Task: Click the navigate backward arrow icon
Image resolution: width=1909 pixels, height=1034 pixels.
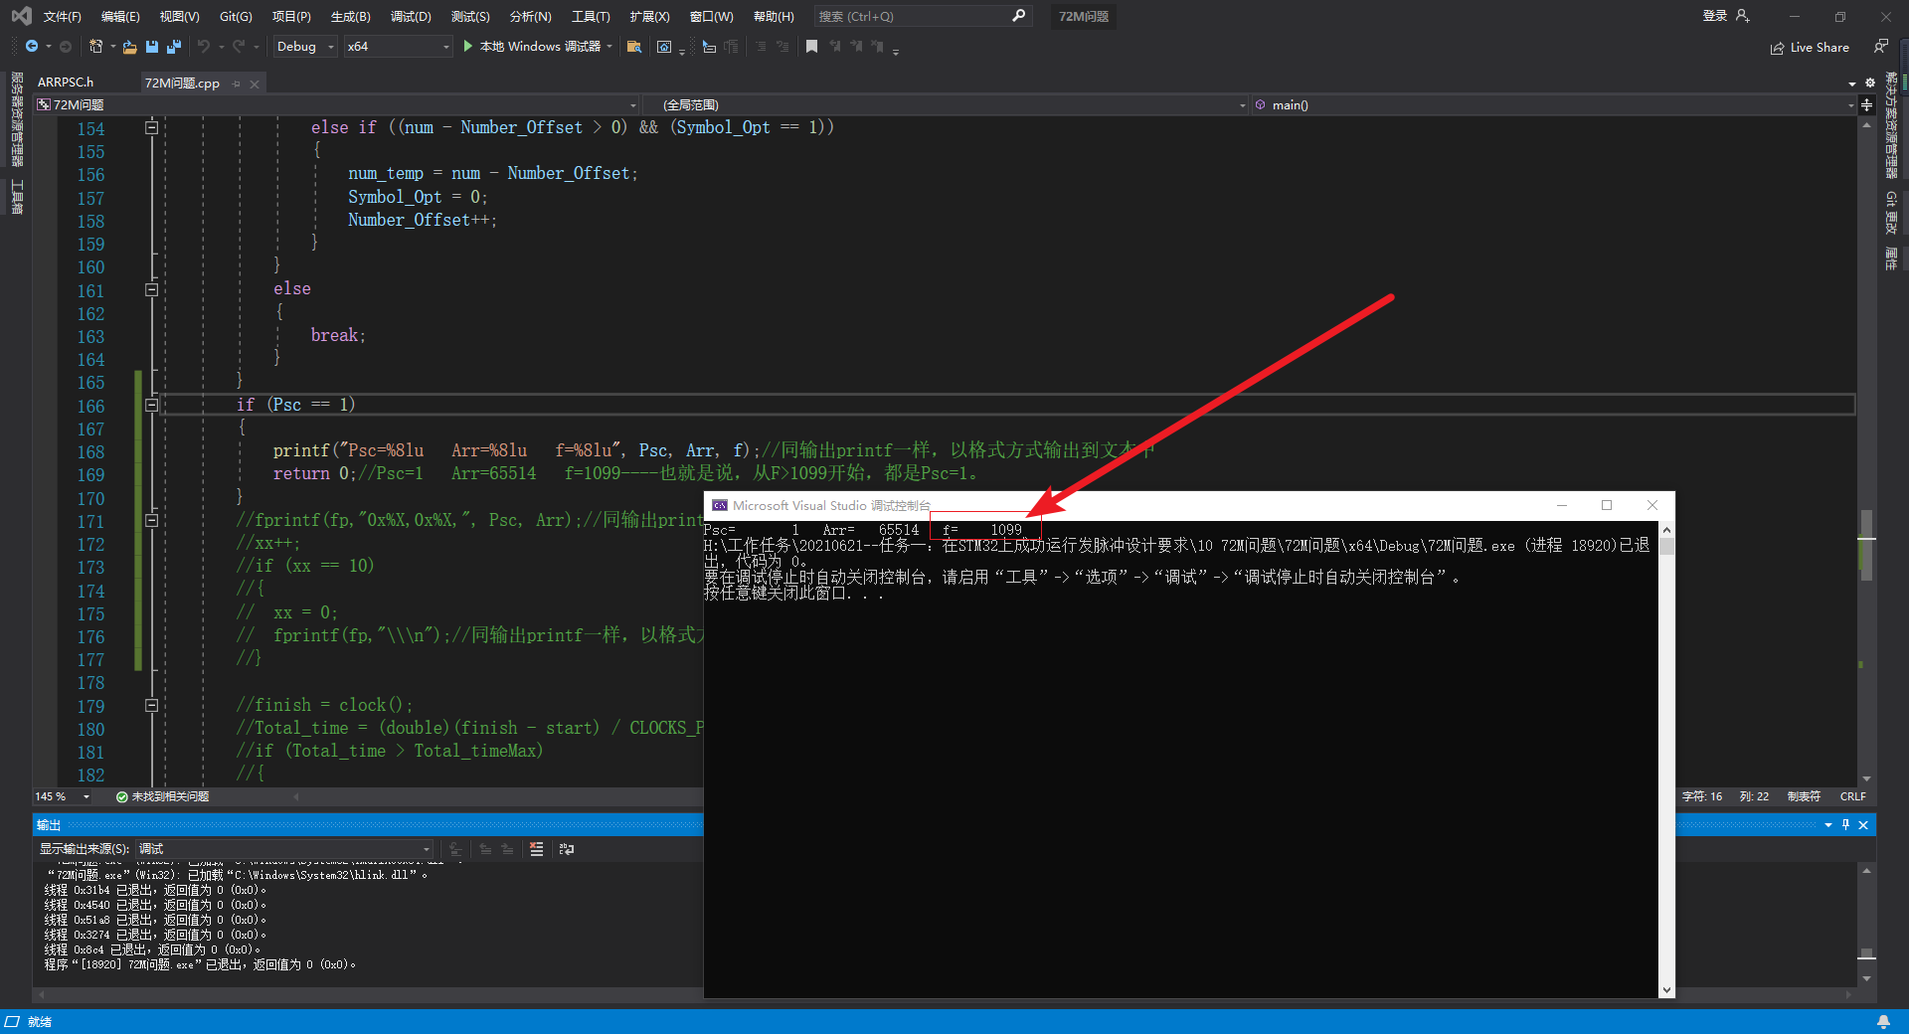Action: pyautogui.click(x=32, y=47)
